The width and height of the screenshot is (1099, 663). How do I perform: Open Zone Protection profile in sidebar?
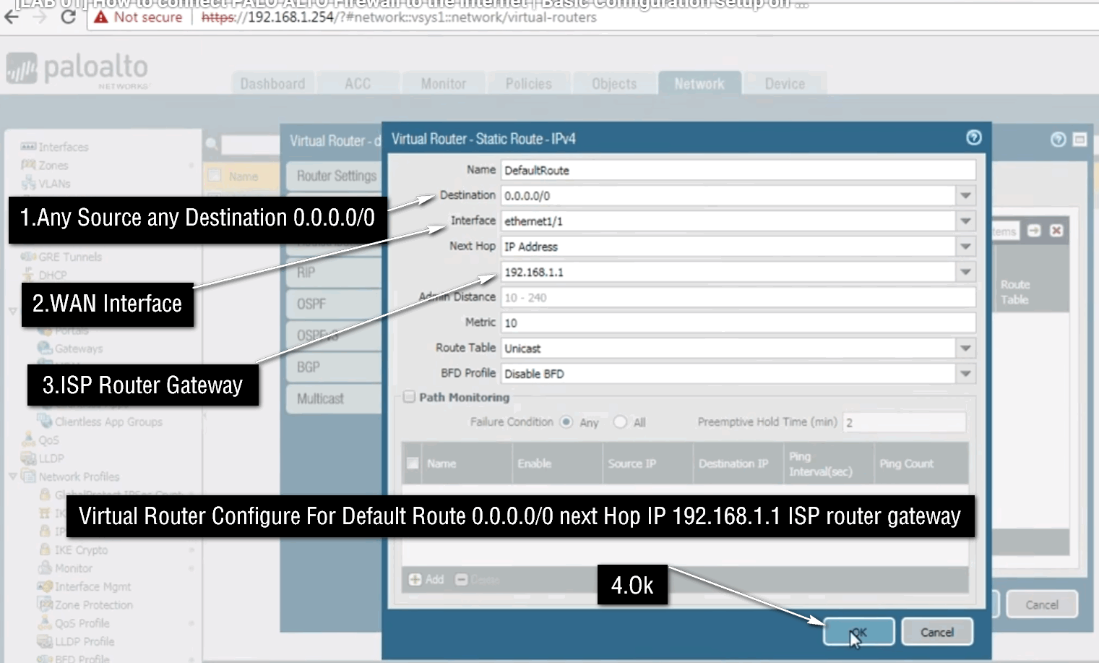93,604
